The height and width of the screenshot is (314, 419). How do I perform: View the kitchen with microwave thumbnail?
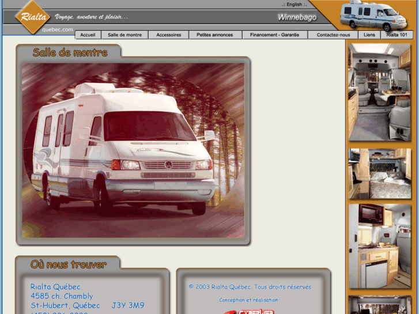tap(379, 246)
